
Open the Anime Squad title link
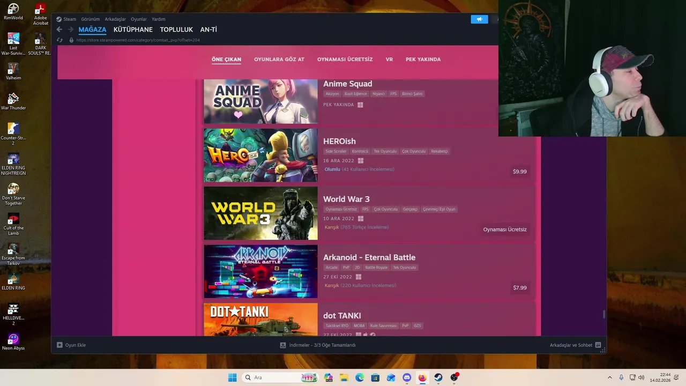(347, 84)
